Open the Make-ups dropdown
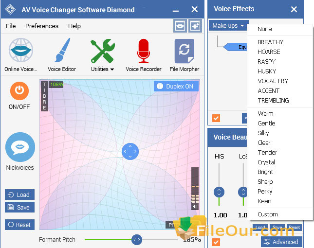The image size is (314, 248). tap(228, 25)
